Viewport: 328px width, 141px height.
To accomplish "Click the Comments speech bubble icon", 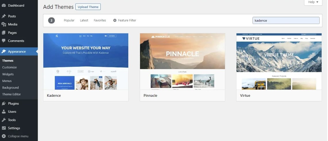I will coord(3,41).
